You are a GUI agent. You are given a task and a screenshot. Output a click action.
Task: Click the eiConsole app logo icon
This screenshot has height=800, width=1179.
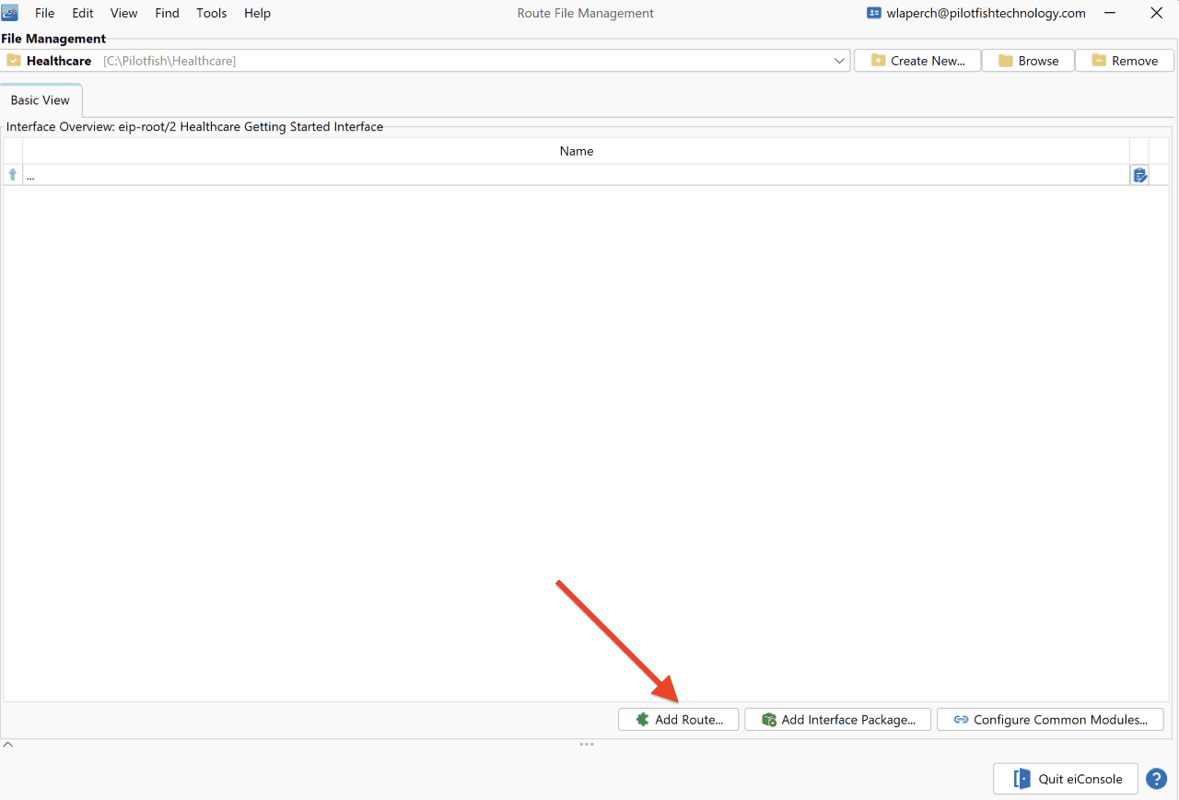pyautogui.click(x=10, y=13)
